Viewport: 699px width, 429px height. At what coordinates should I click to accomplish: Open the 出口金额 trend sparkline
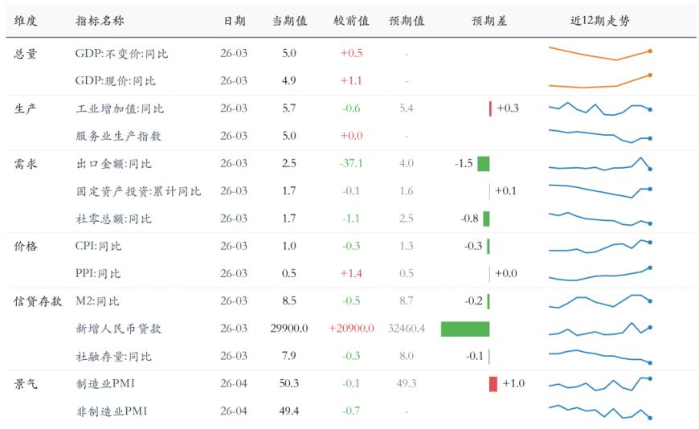pos(600,164)
